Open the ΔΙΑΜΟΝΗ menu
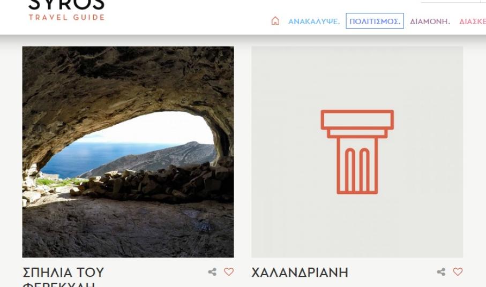The image size is (486, 287). (430, 21)
